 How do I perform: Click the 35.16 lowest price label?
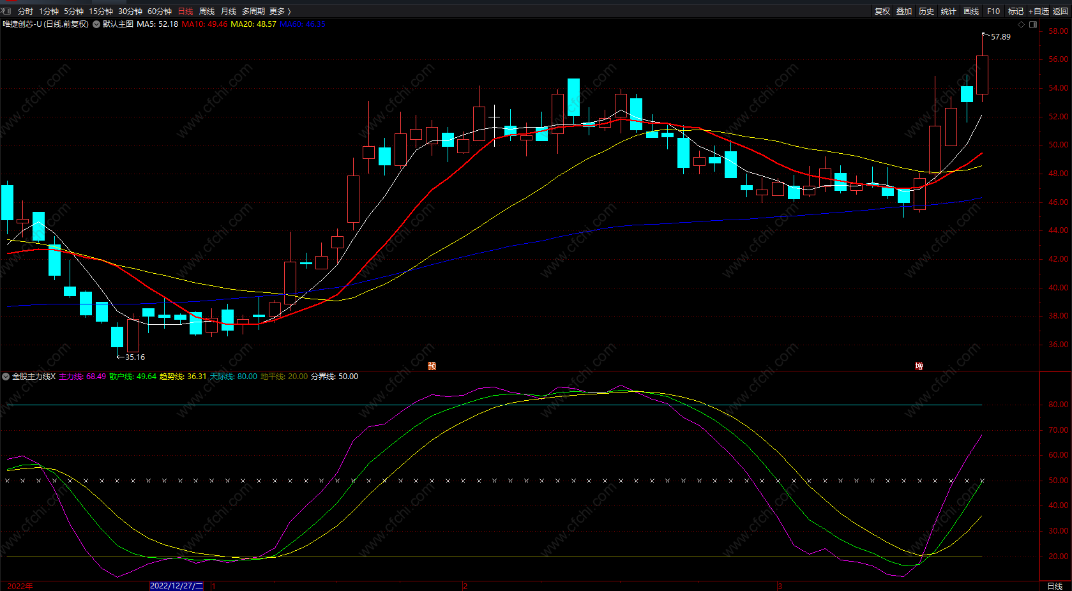[135, 357]
